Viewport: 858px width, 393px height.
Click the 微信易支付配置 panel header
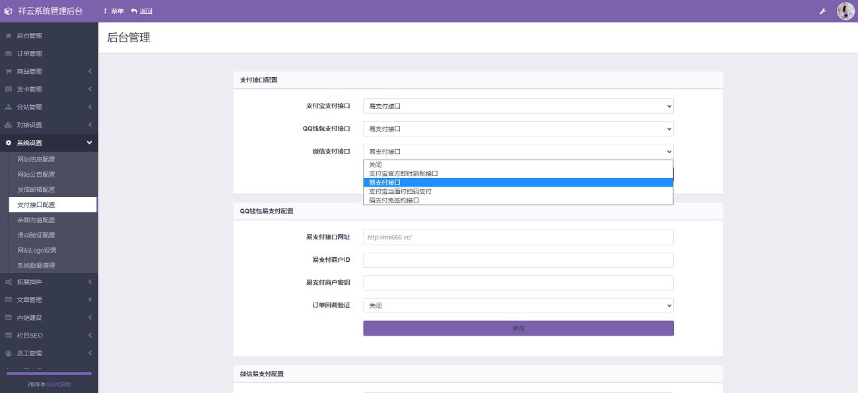click(478, 374)
